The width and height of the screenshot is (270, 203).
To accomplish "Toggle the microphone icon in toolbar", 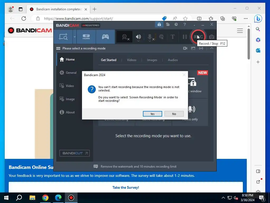I will point(150,37).
